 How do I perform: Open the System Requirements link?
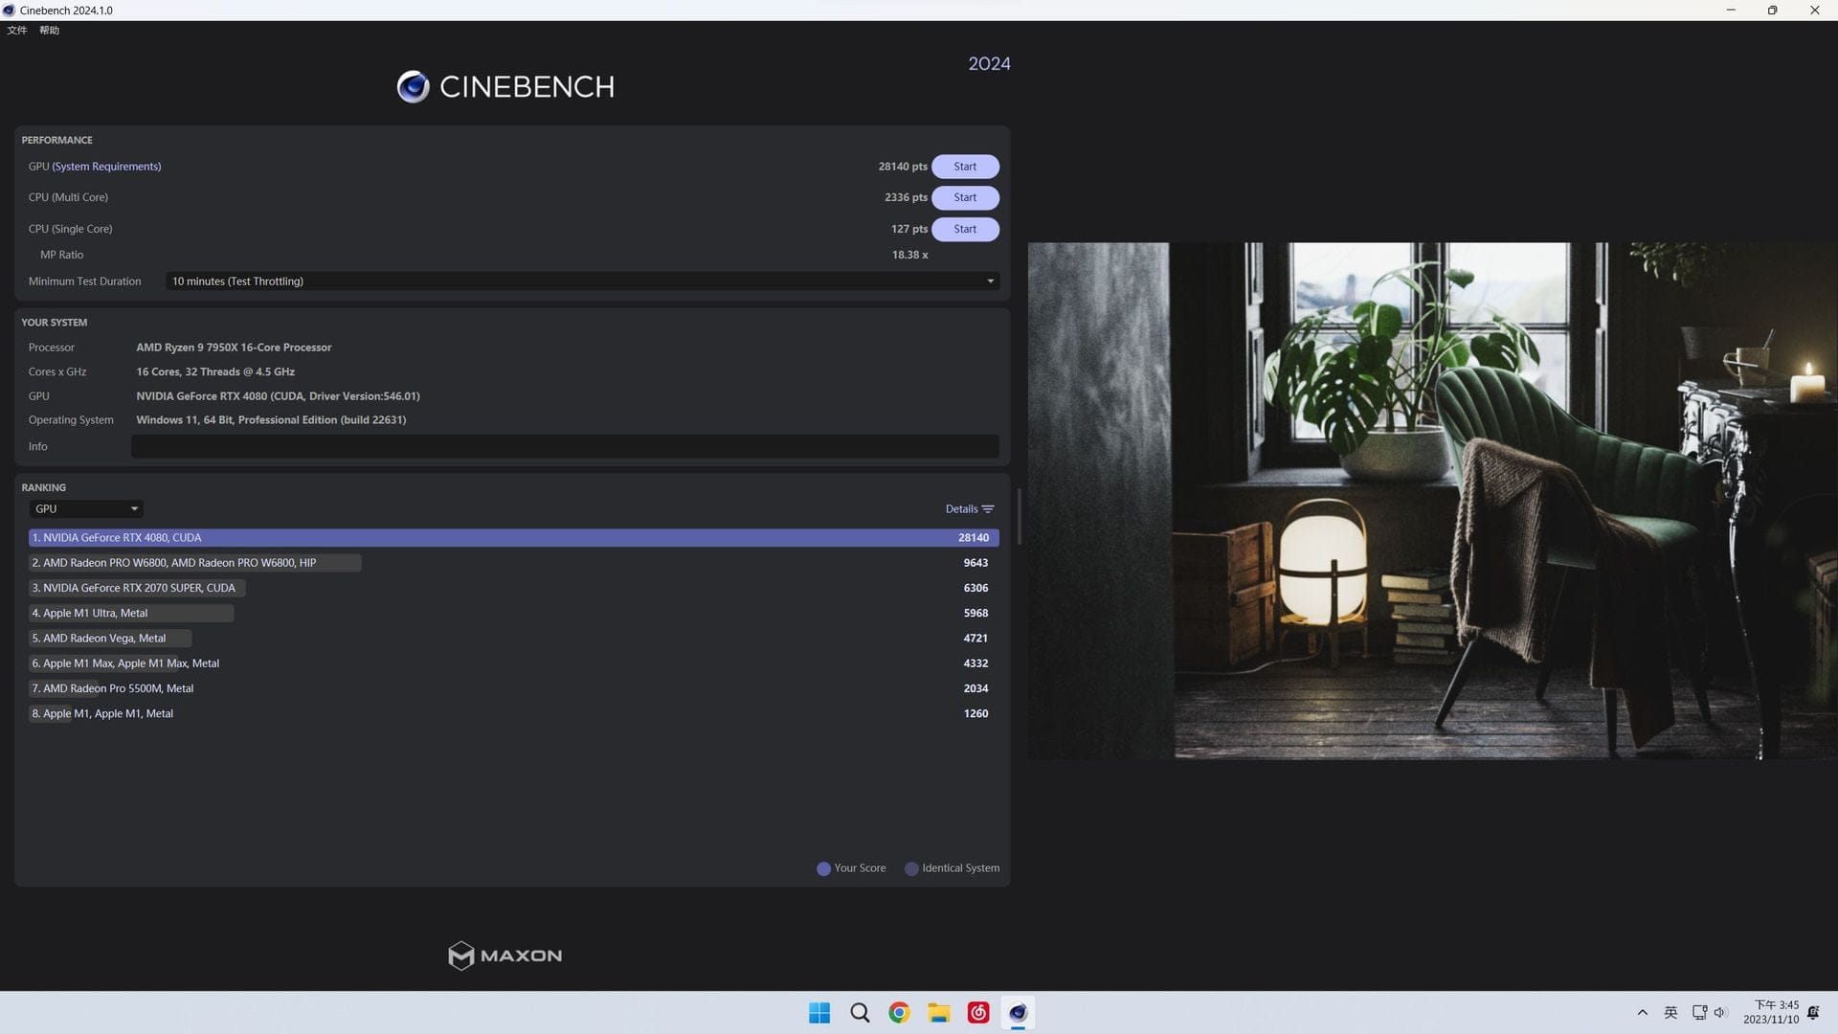pos(106,167)
